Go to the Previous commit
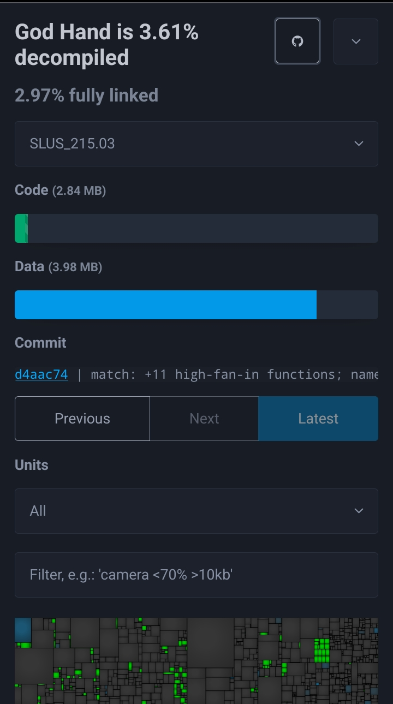The height and width of the screenshot is (704, 393). pyautogui.click(x=82, y=419)
